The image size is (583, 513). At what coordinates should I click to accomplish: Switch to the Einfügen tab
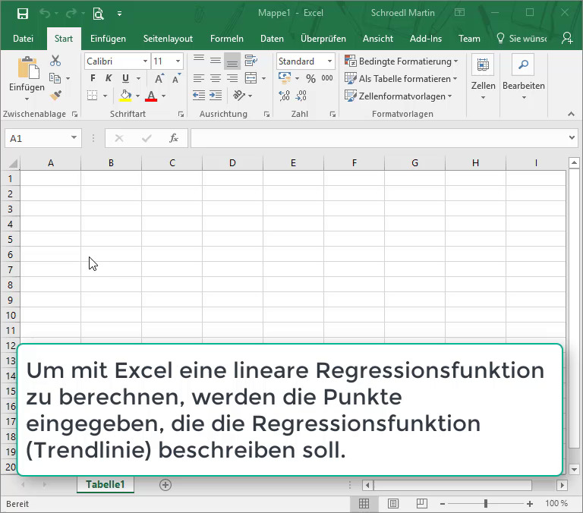pos(108,39)
